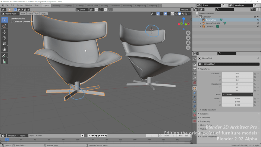The width and height of the screenshot is (261, 147).
Task: Open the Texture properties tab icon
Action: point(195,121)
